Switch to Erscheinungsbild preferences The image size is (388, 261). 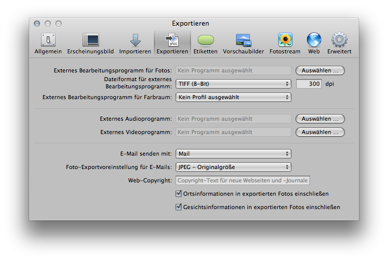[x=90, y=43]
